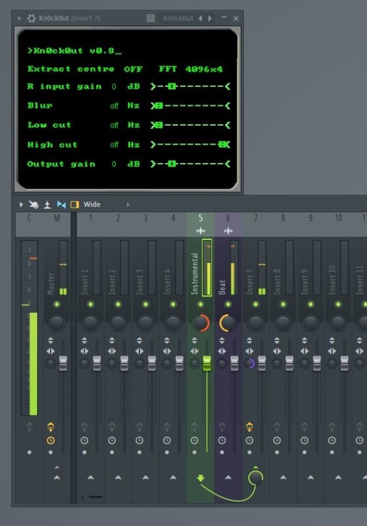Click the mixer horizontal scrollbar handle
Viewport: 367px width, 526px height.
[95, 497]
